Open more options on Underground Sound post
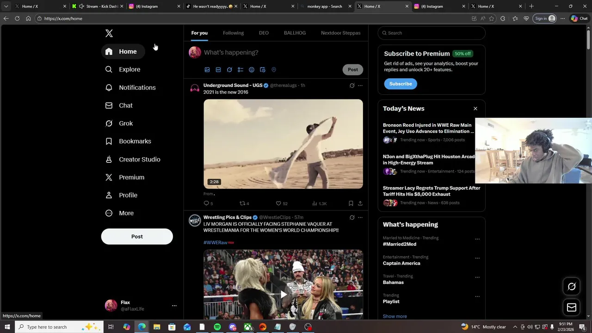Image resolution: width=592 pixels, height=333 pixels. pyautogui.click(x=360, y=86)
